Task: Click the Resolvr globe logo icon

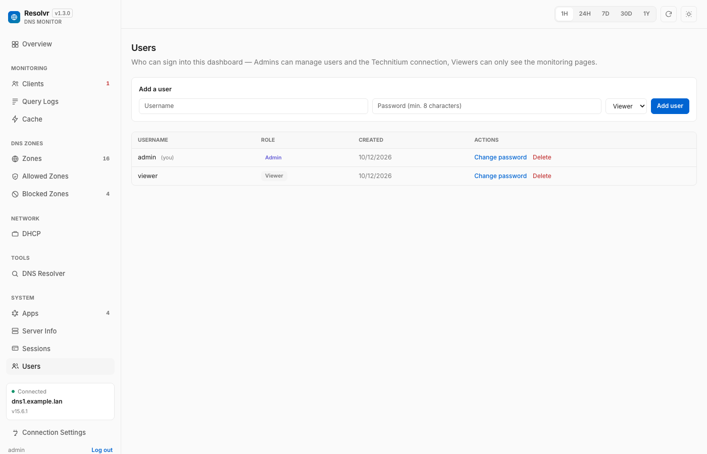Action: pyautogui.click(x=14, y=17)
